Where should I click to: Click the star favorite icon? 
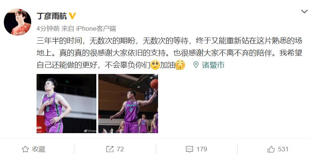click(25, 149)
